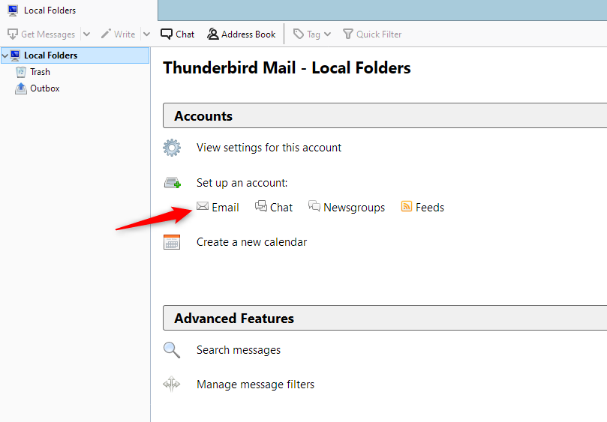Click the Thunderbird Mail - Local Folders heading
This screenshot has width=607, height=422.
click(287, 67)
